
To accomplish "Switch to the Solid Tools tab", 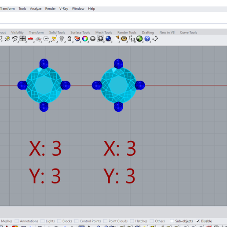I will coord(57,33).
